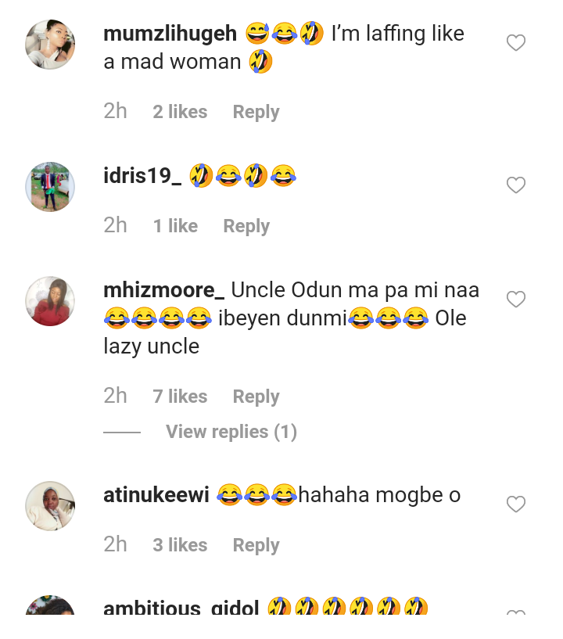The width and height of the screenshot is (563, 639).
Task: Visit mumzlihugeh username link
Action: coord(170,34)
